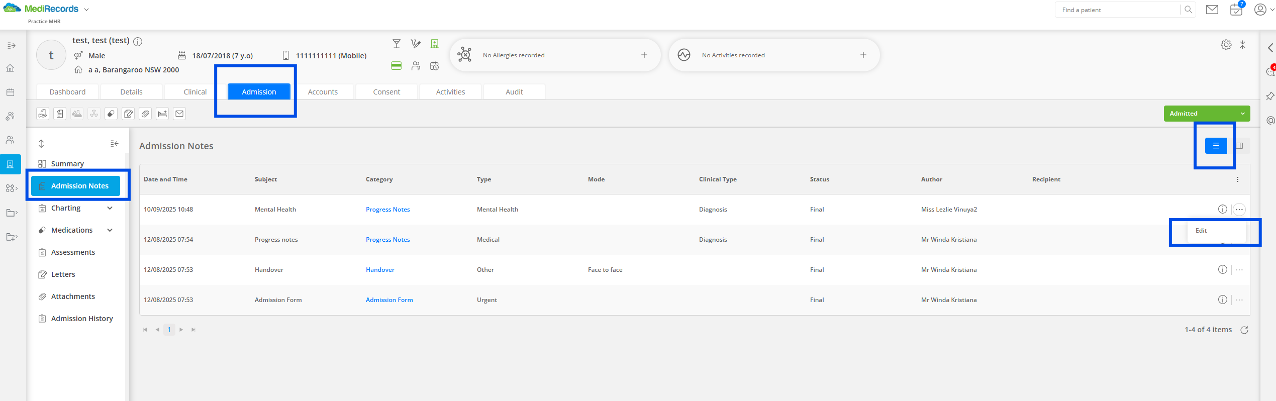This screenshot has height=401, width=1276.
Task: Click the mail icon in the top header
Action: pyautogui.click(x=1212, y=10)
